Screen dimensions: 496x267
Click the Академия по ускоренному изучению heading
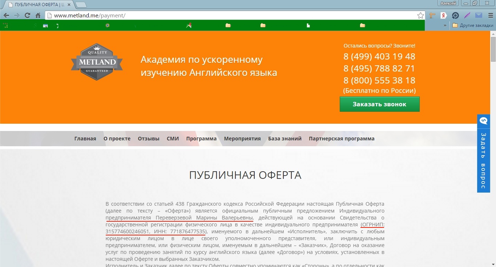click(209, 66)
